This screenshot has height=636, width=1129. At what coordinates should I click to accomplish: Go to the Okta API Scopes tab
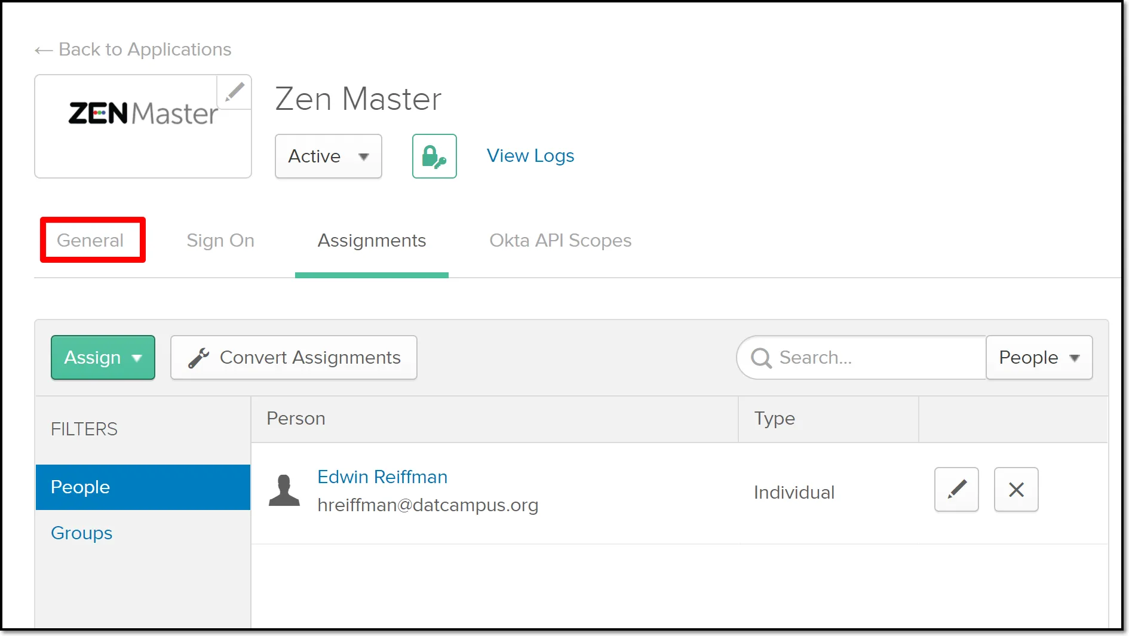[x=560, y=240]
